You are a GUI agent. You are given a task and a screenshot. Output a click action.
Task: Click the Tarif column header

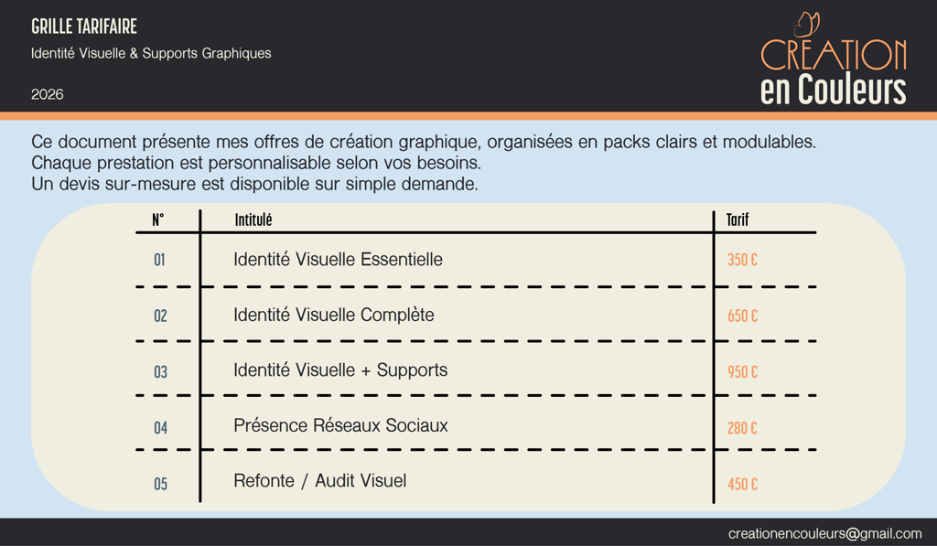click(738, 220)
